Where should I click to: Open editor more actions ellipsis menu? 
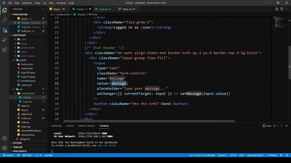point(287,9)
